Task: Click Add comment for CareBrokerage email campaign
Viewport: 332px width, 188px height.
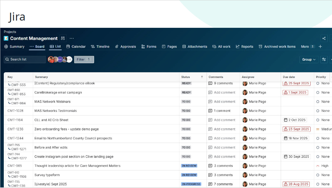Action: point(222,92)
